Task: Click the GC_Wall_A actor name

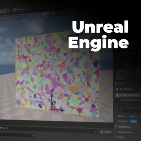Action: coord(126,89)
